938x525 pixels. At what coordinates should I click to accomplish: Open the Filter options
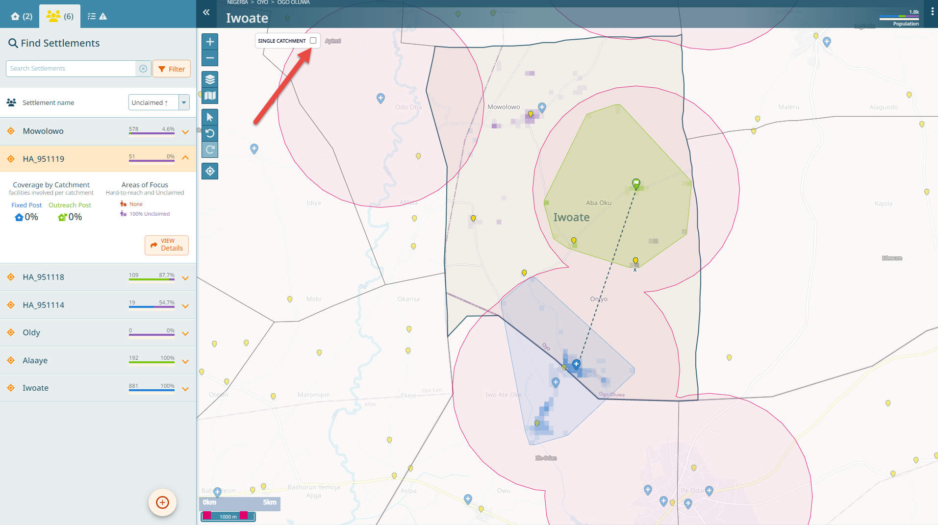[172, 69]
